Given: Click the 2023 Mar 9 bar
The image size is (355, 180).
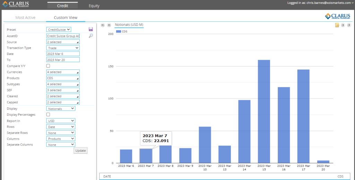Looking at the screenshot, I should (x=185, y=155).
